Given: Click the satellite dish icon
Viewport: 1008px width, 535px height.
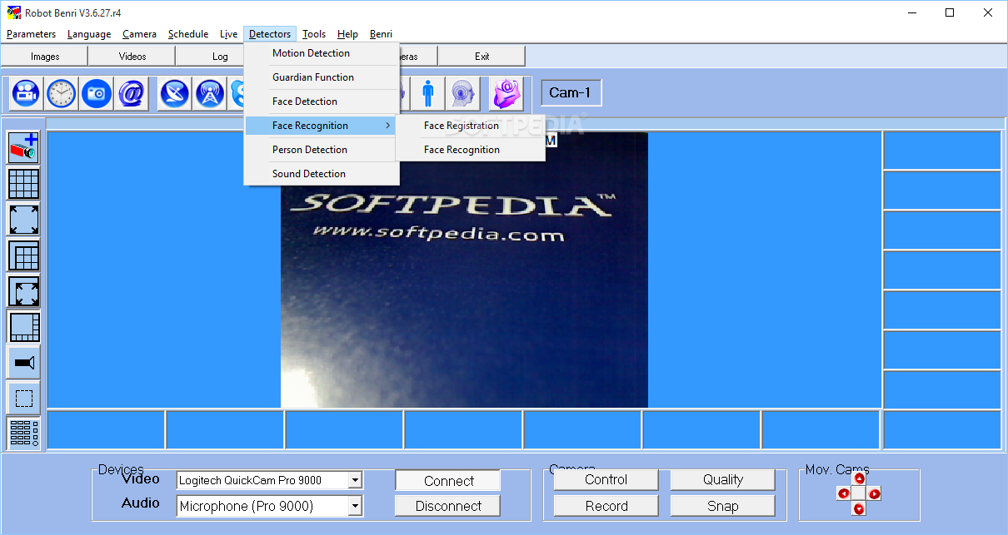Looking at the screenshot, I should click(x=175, y=94).
